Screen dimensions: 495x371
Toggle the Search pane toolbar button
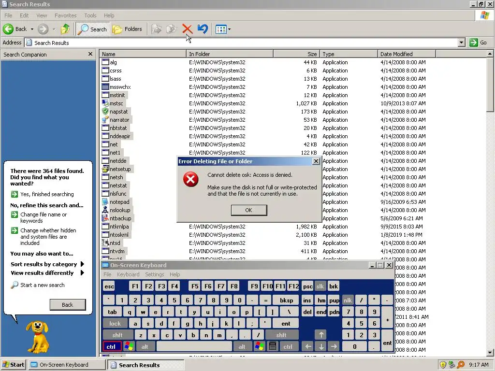[x=92, y=29]
